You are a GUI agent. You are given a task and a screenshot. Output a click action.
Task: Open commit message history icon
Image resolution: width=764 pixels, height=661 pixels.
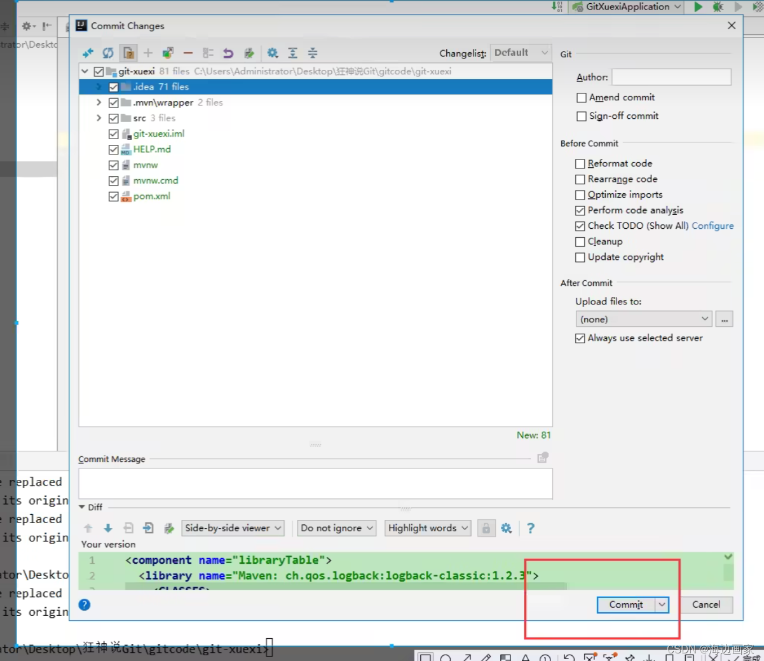click(x=543, y=458)
